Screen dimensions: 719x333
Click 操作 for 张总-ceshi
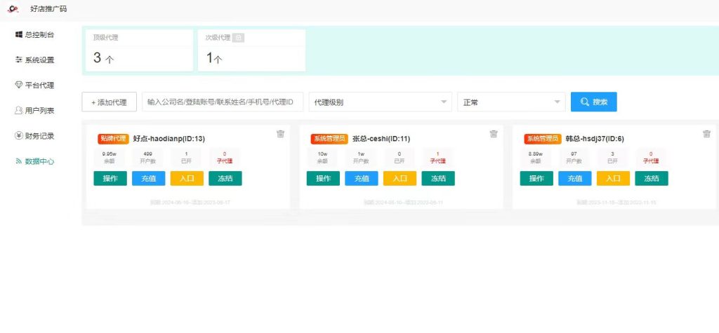(323, 179)
